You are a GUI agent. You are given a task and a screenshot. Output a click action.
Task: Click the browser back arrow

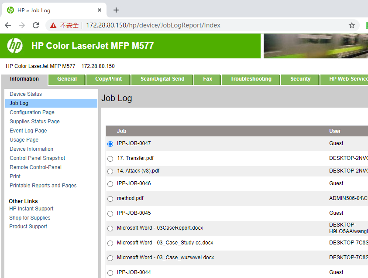tap(7, 25)
